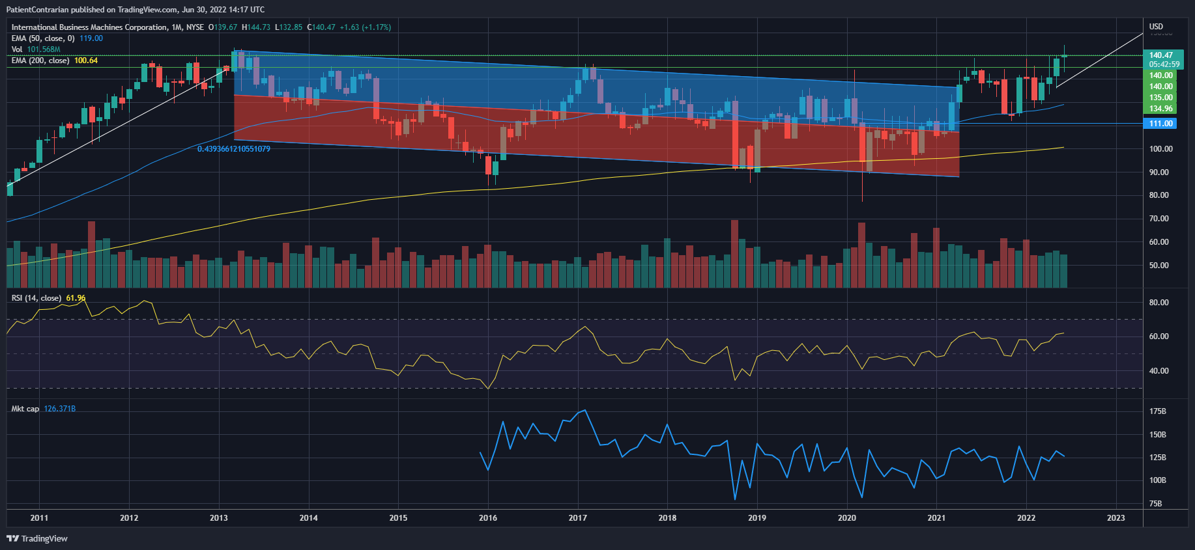1195x550 pixels.
Task: Click the 2023 label on time axis
Action: point(1116,518)
